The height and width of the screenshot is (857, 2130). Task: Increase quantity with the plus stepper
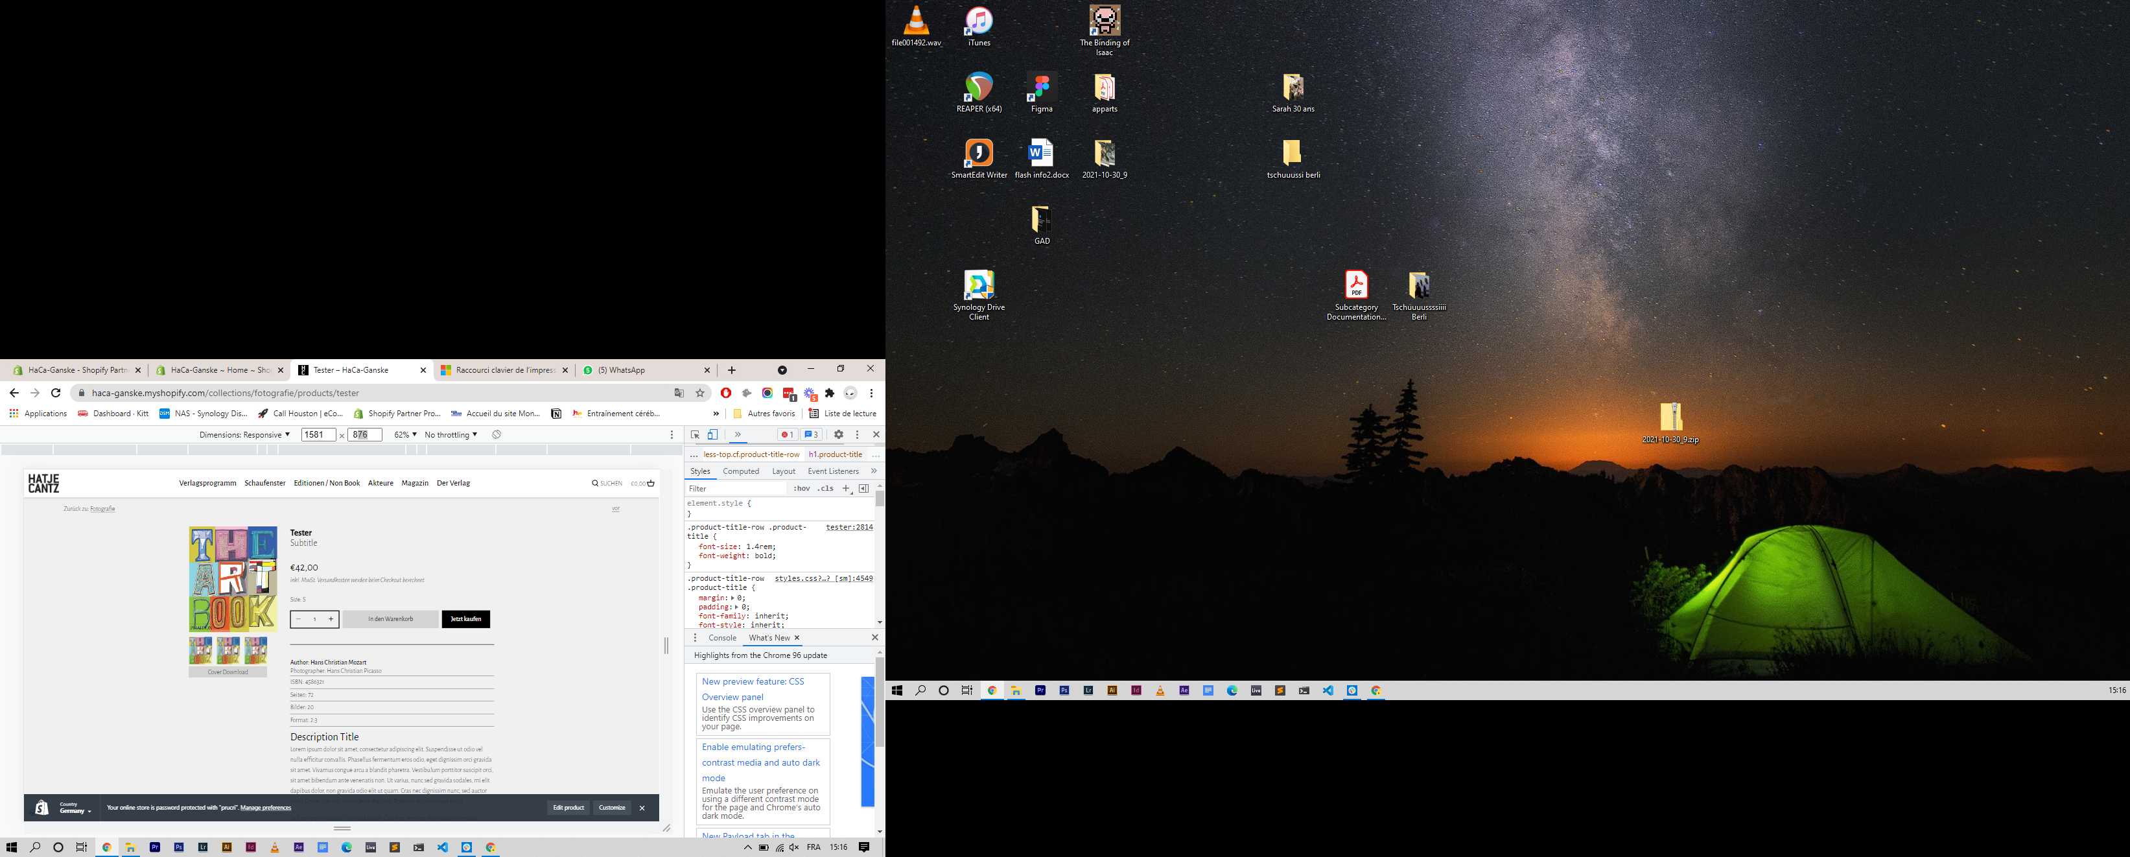point(331,618)
